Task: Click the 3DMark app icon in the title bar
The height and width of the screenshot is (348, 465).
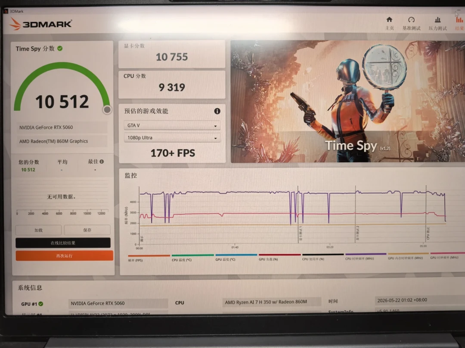Action: (x=6, y=11)
